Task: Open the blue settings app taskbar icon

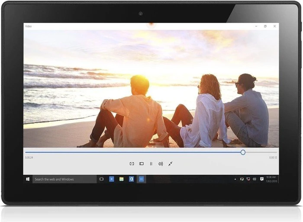Action: 112,179
